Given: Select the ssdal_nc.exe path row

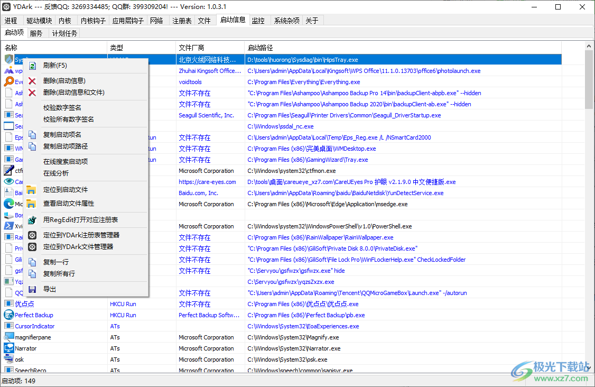Looking at the screenshot, I should tap(281, 126).
